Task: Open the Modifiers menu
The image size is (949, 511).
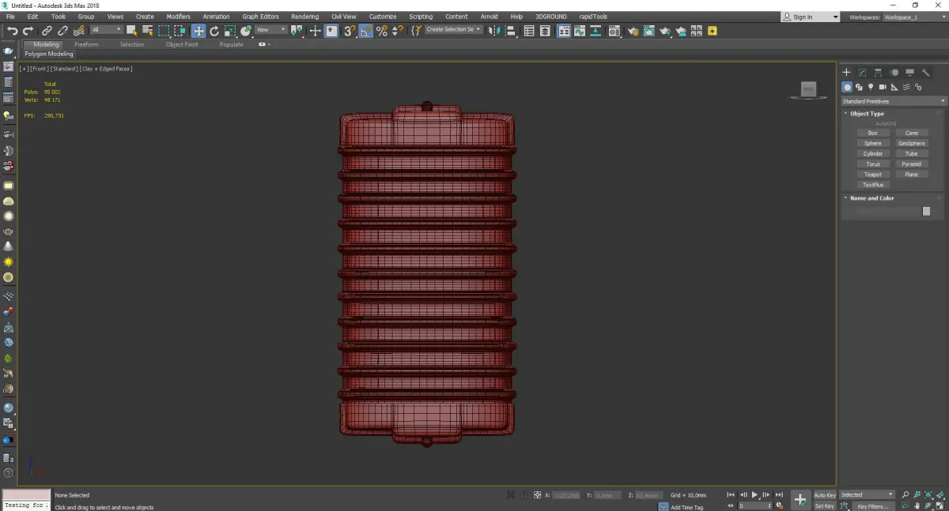Action: point(178,17)
